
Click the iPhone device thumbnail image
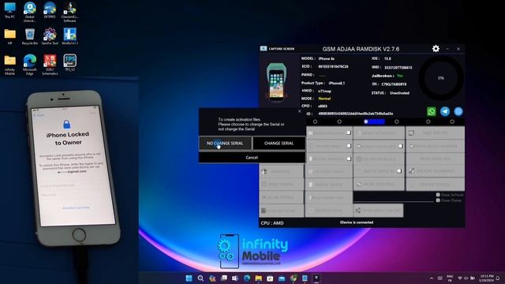276,82
